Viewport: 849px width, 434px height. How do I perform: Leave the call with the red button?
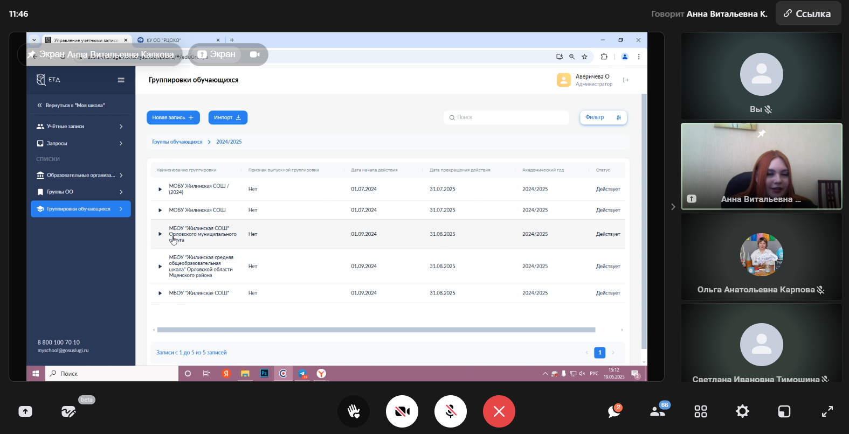(499, 411)
